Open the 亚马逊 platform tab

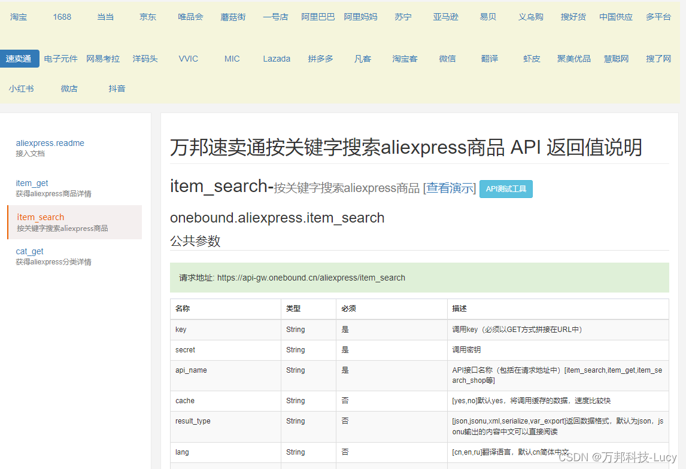click(446, 17)
